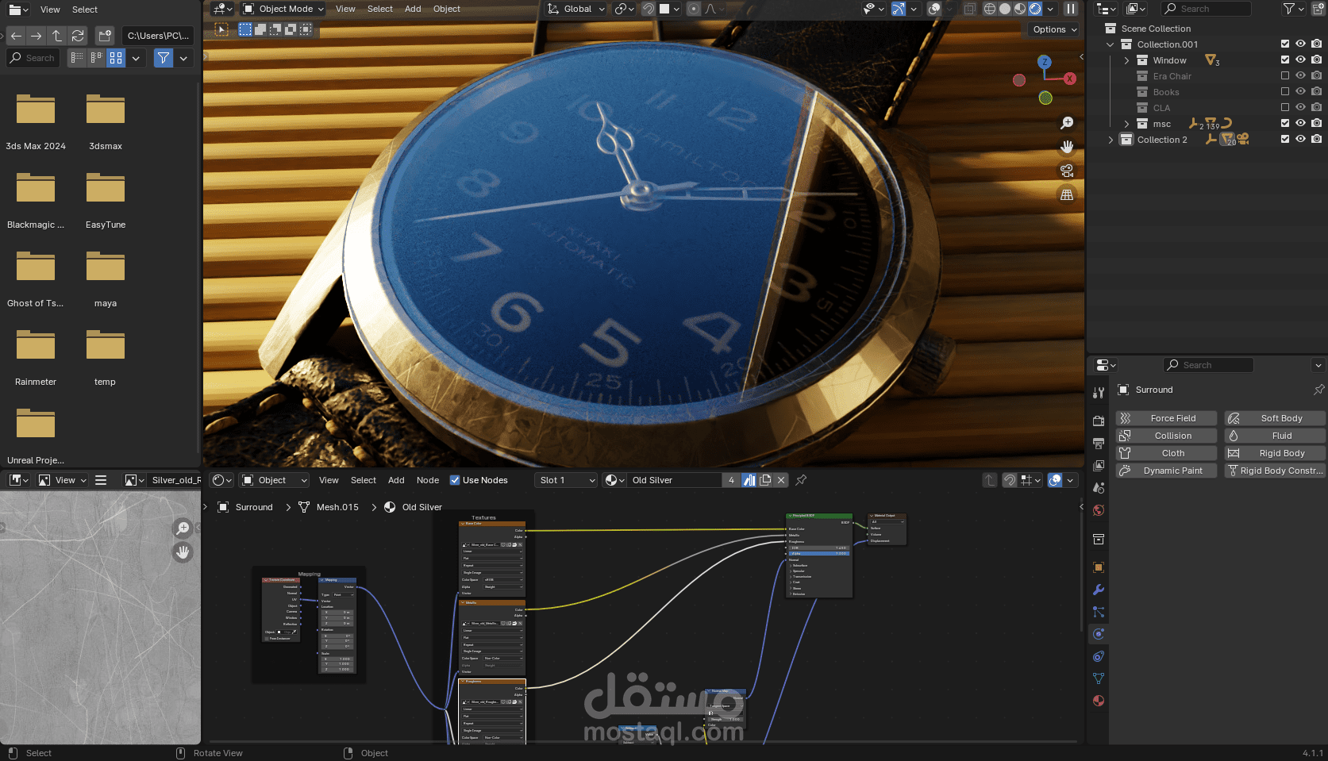Click the pin icon in node editor header

tap(801, 480)
